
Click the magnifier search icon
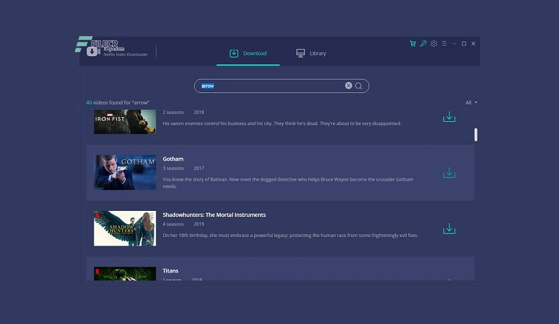(x=358, y=86)
